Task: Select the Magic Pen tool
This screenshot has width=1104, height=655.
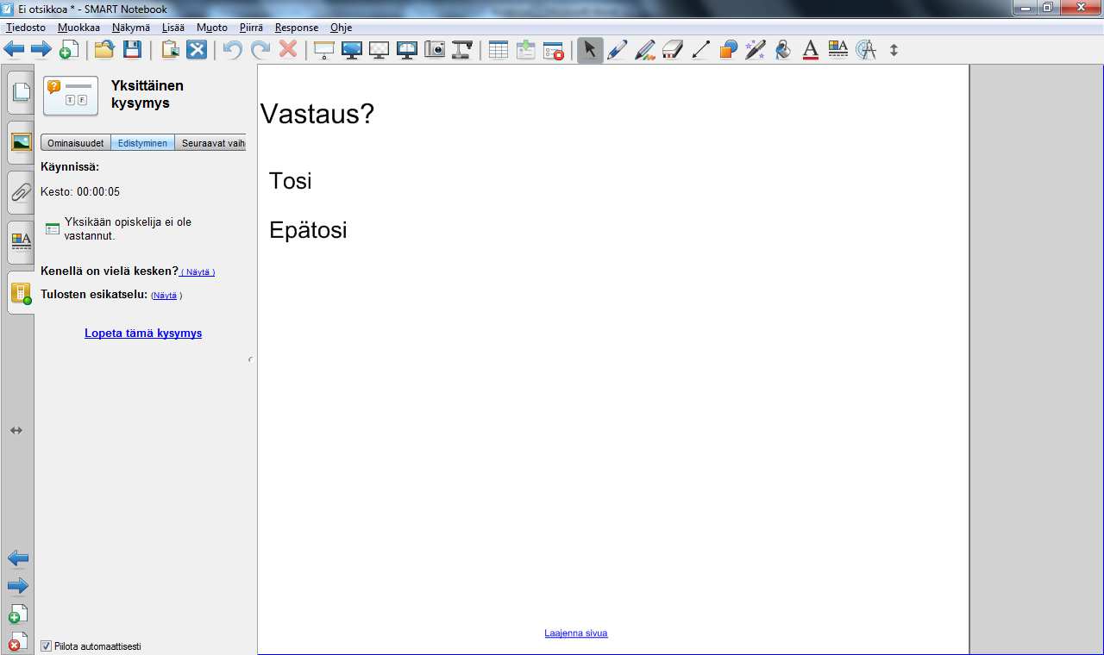Action: pos(756,50)
